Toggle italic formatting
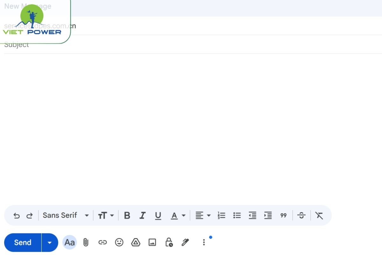382x255 pixels. click(142, 215)
